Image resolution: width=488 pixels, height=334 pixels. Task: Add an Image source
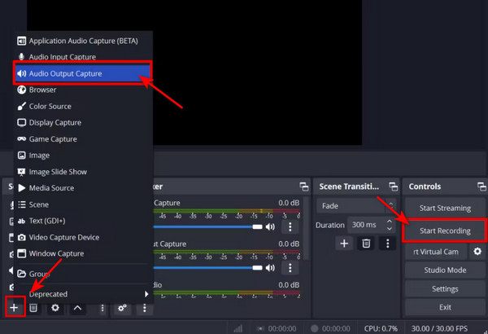84,156
